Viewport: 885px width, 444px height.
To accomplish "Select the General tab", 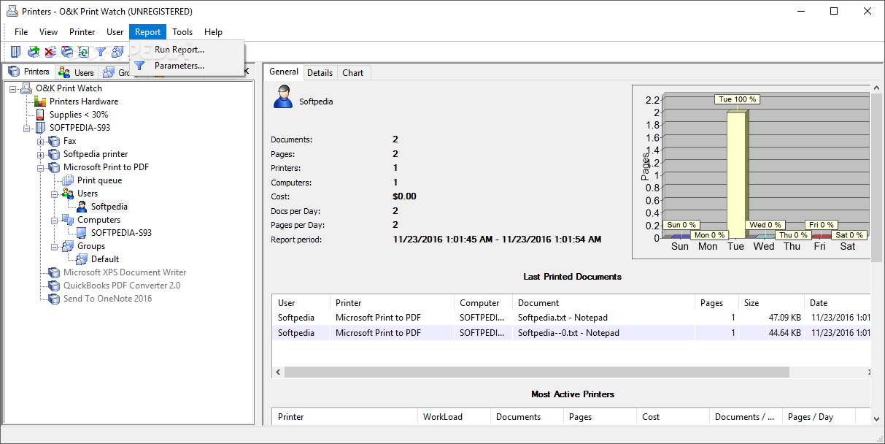I will click(x=284, y=72).
